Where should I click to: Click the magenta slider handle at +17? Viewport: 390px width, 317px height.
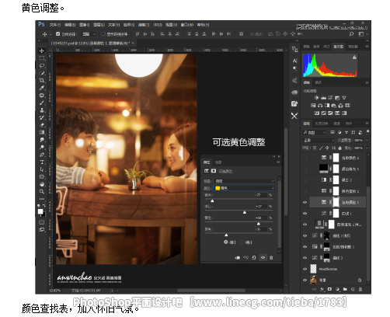(x=245, y=212)
